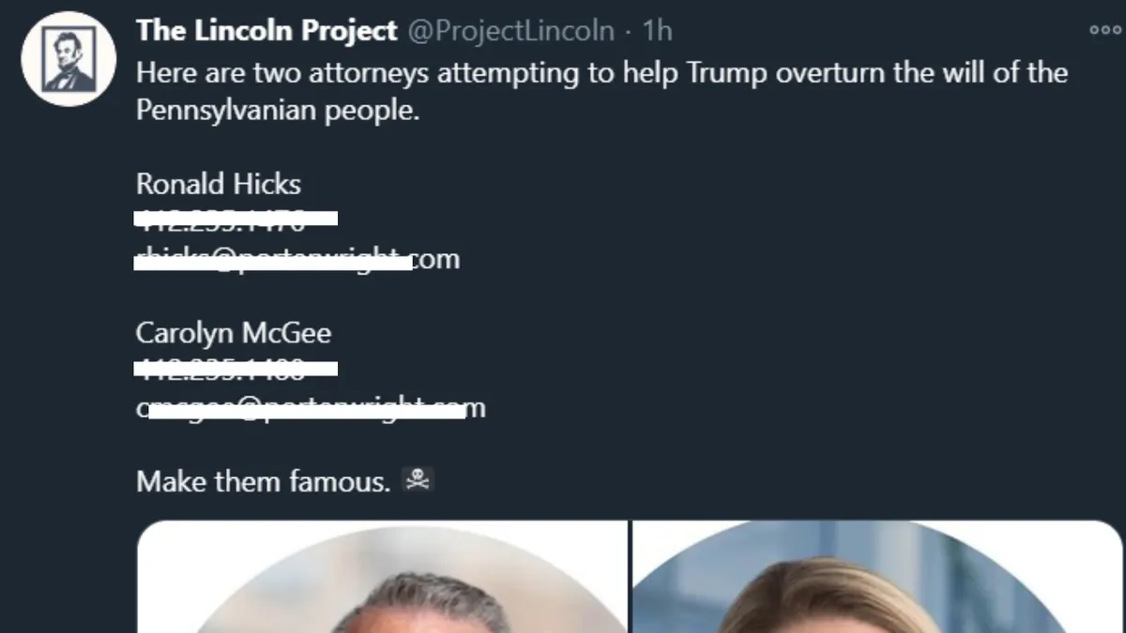This screenshot has height=633, width=1126.
Task: Click the skull and crossbones emoji
Action: (416, 479)
